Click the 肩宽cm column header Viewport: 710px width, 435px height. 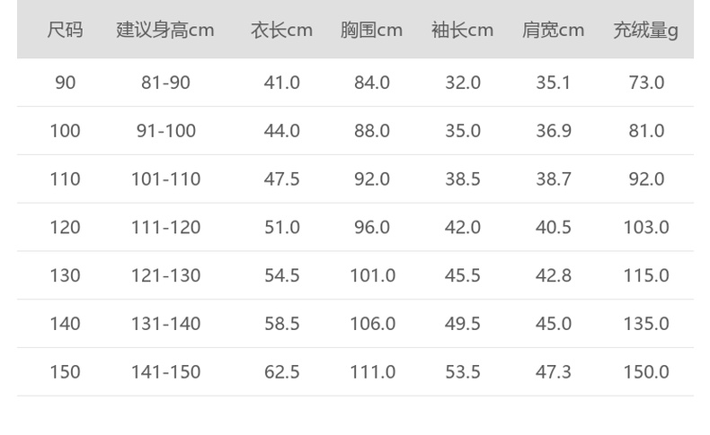(553, 30)
